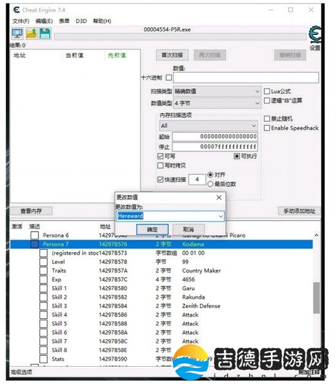Click the fast scan alignment value field
The height and width of the screenshot is (384, 336).
point(197,179)
